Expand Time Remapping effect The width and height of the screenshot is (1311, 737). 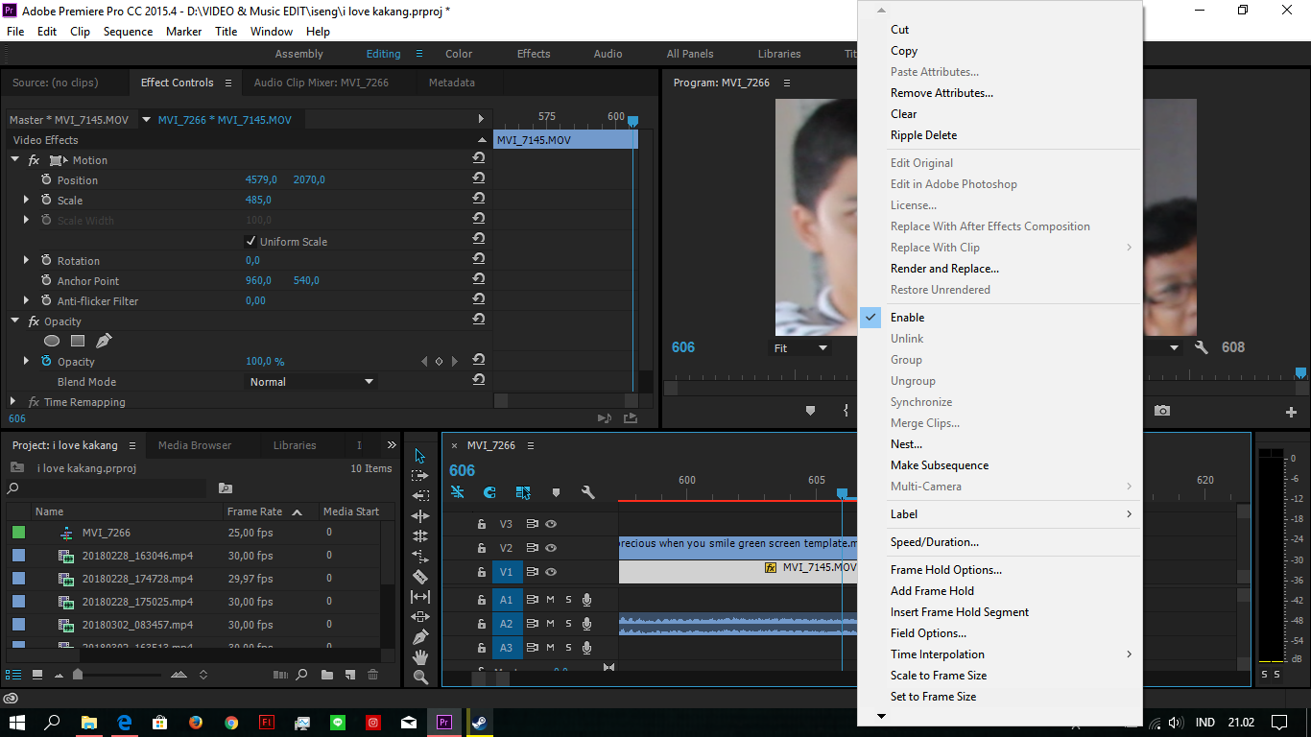pyautogui.click(x=13, y=401)
